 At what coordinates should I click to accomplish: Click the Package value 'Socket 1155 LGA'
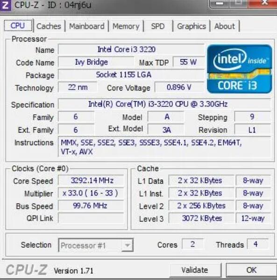point(131,75)
